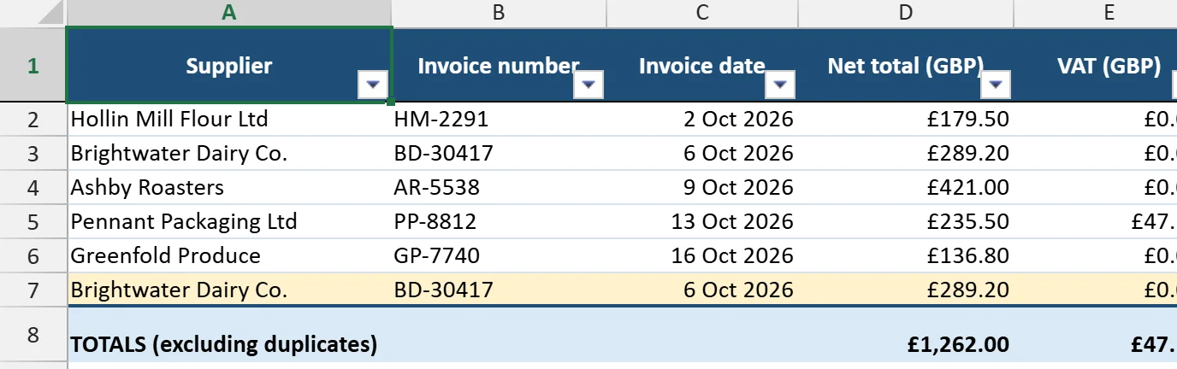Open the Invoice date filter dropdown
Screen dimensions: 1177x369
point(780,85)
